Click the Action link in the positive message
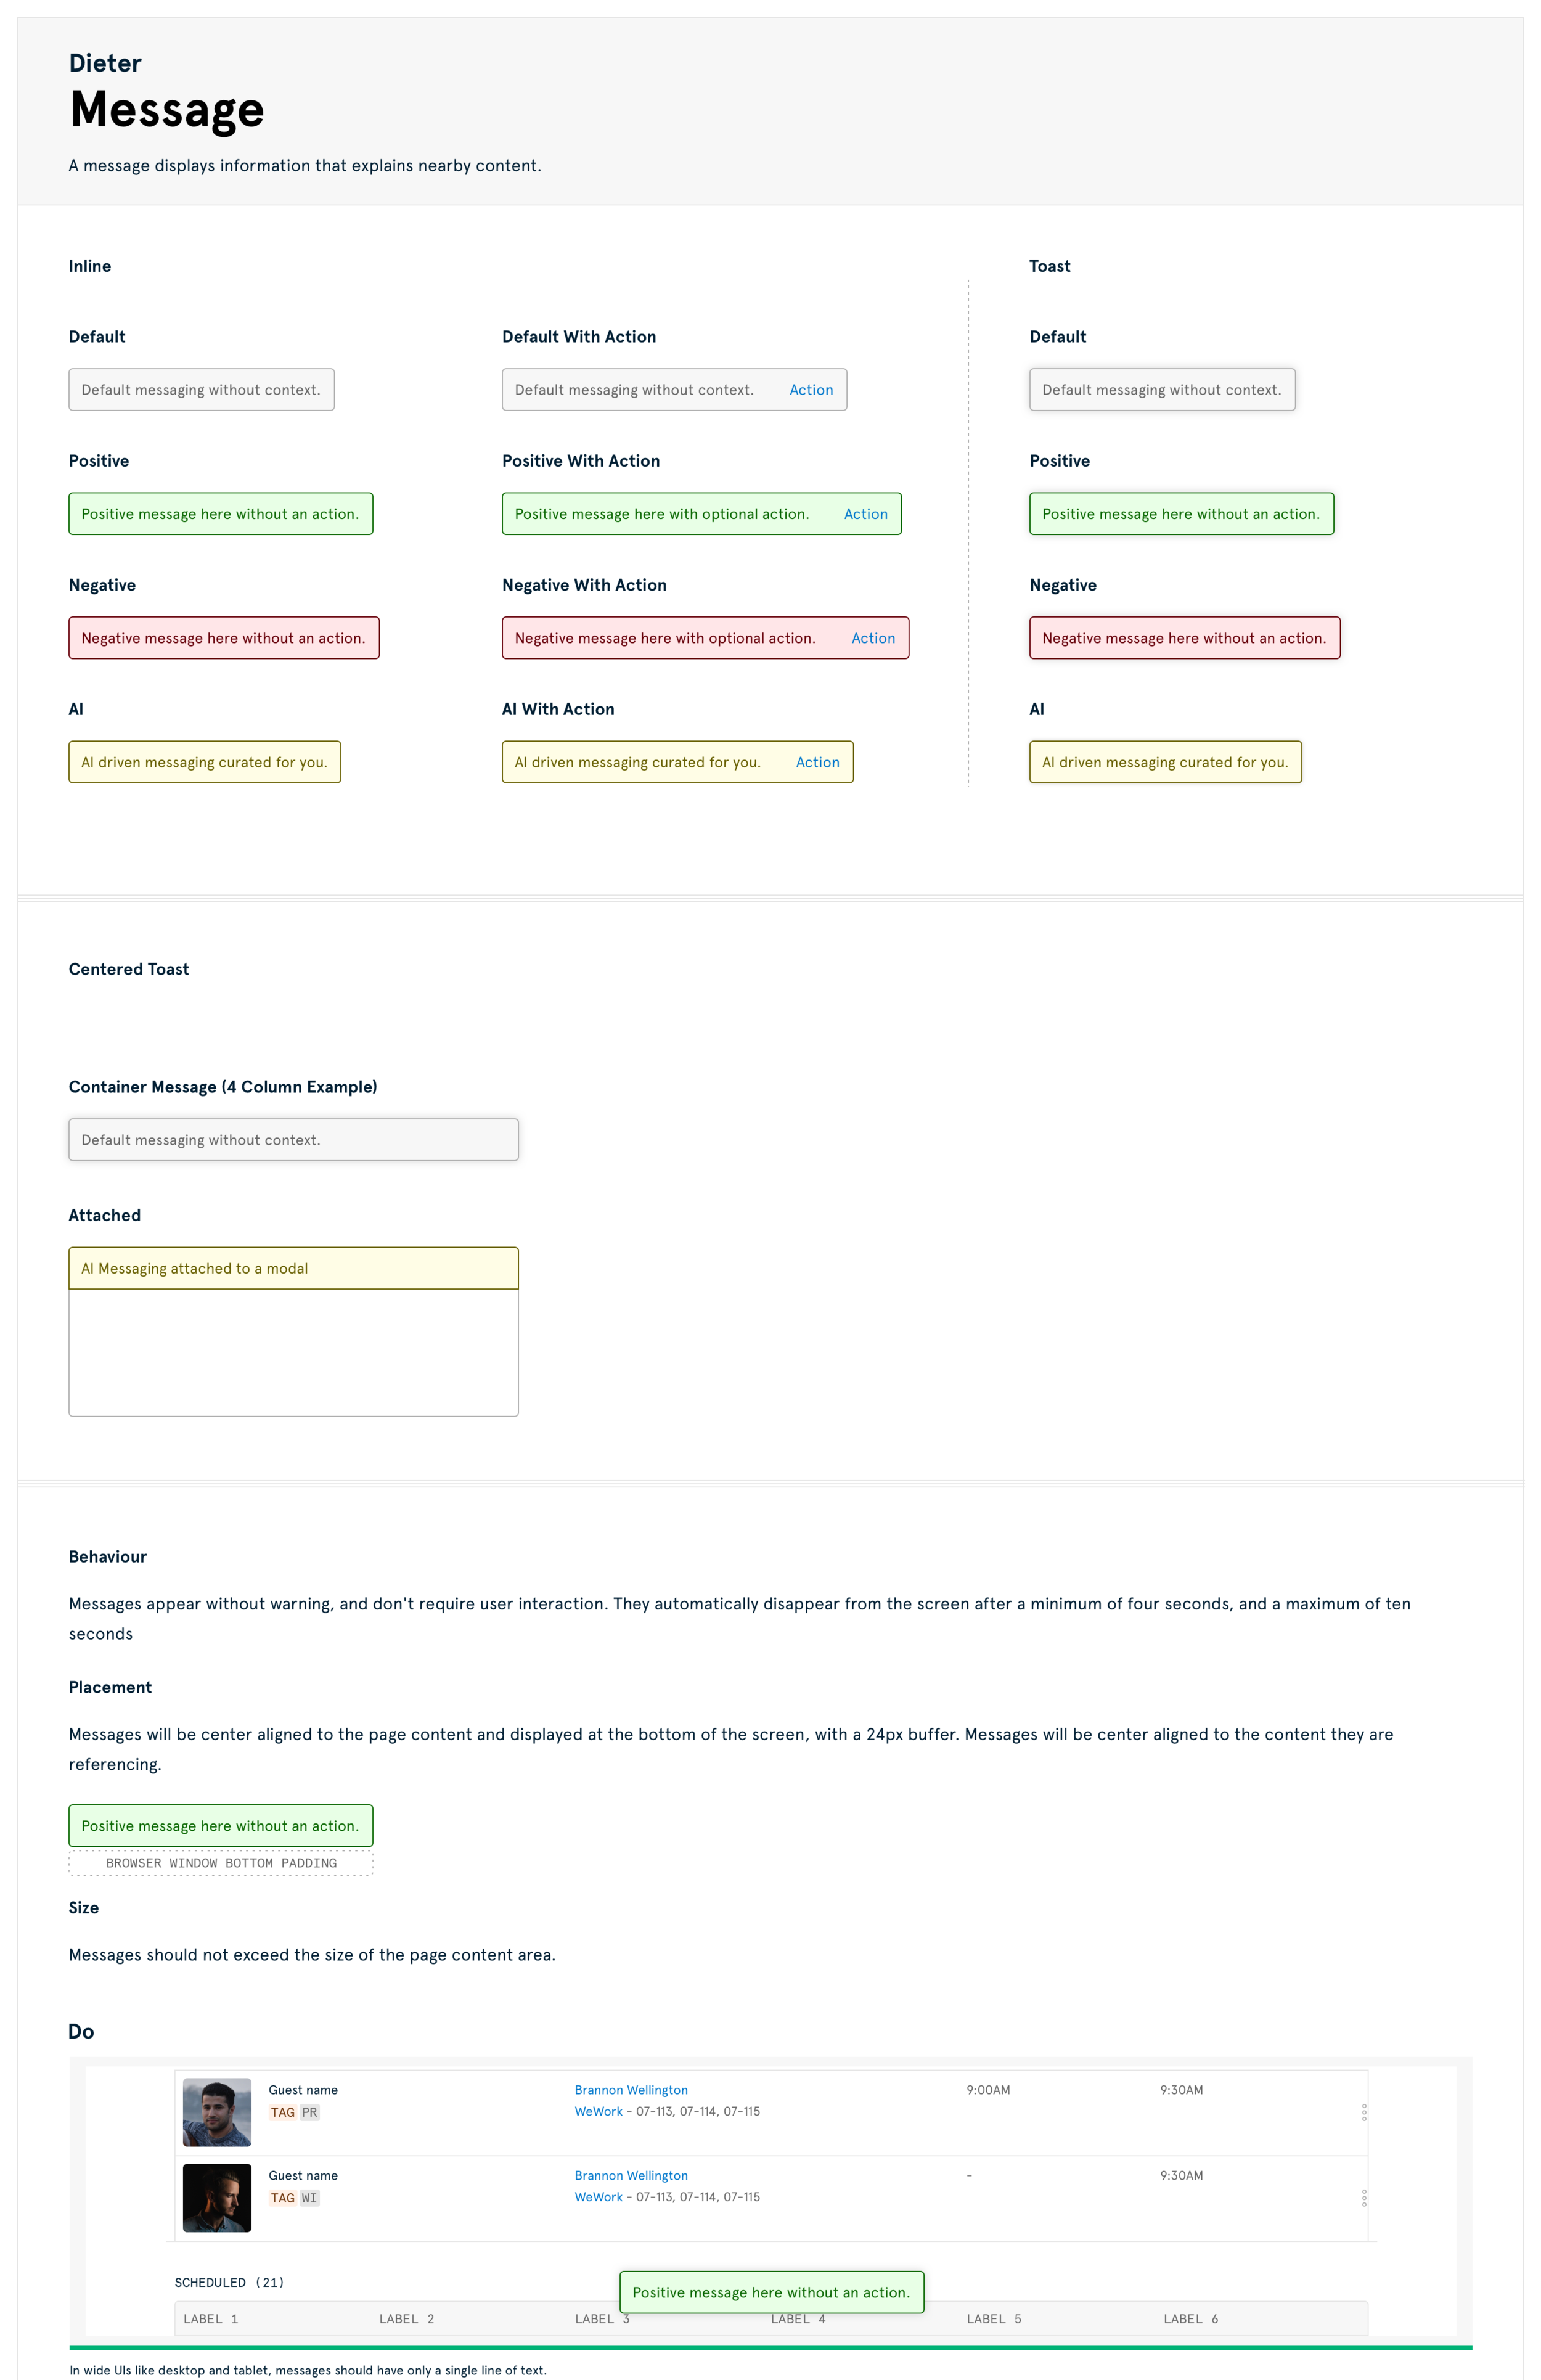The height and width of the screenshot is (2380, 1541). 865,514
